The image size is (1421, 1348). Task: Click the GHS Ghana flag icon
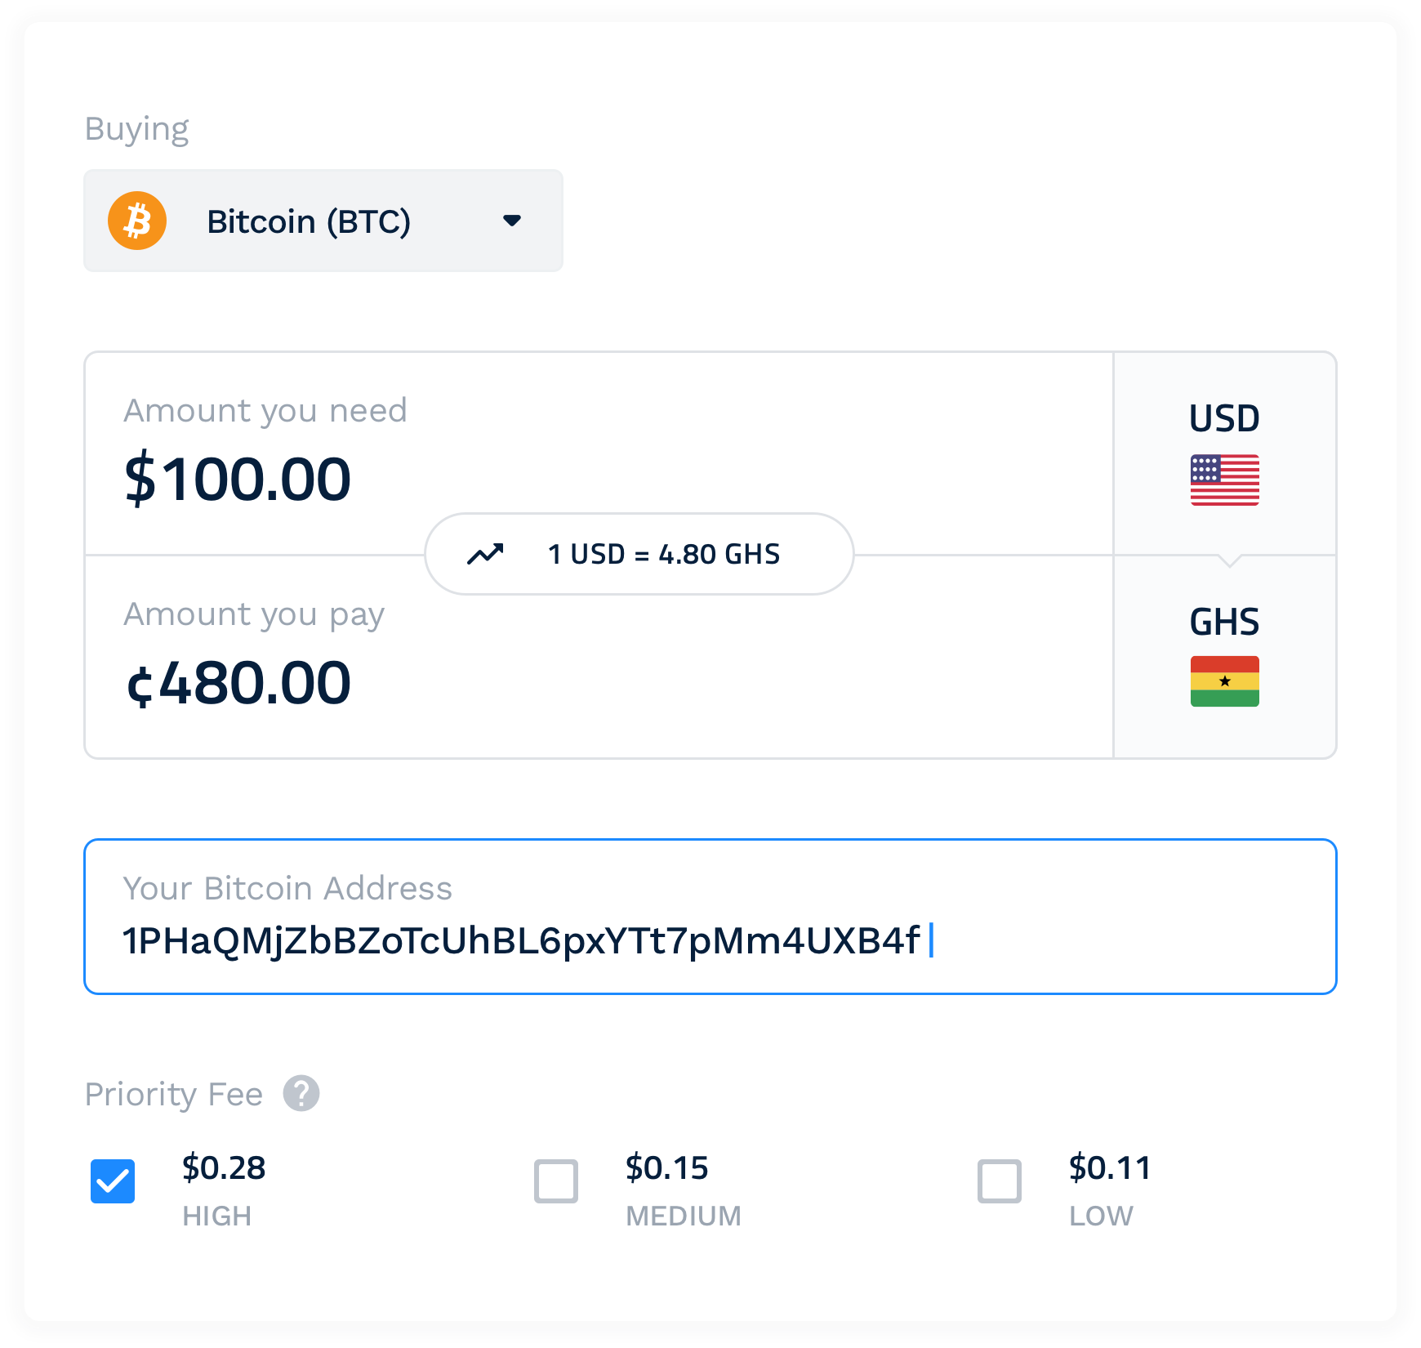1224,681
